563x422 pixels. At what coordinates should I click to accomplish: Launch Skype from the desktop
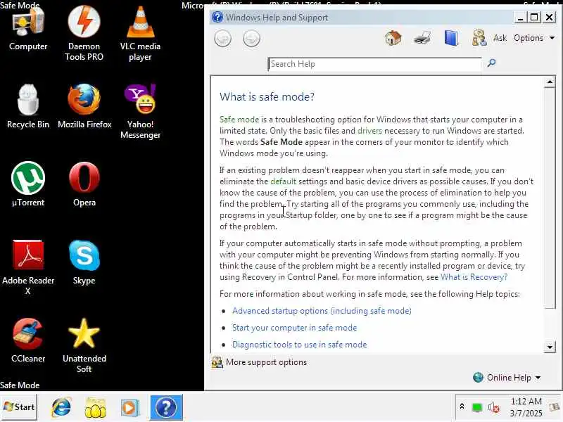(x=84, y=262)
